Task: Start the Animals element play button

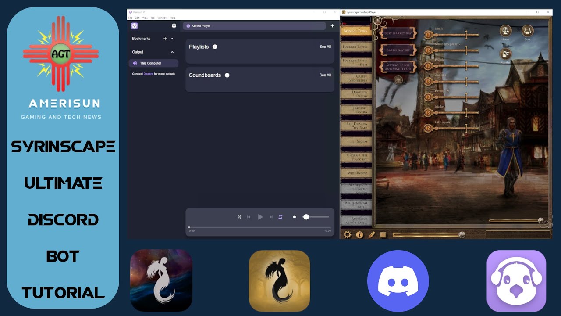Action: click(x=428, y=82)
